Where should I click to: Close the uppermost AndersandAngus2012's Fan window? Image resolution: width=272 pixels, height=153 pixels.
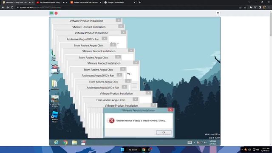click(105, 39)
